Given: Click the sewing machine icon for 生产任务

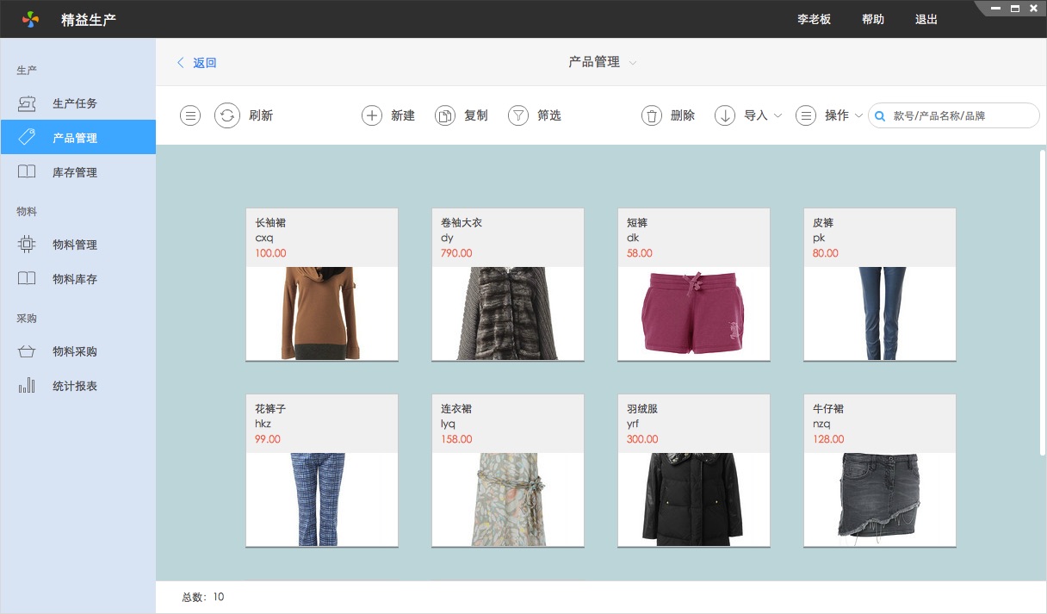Looking at the screenshot, I should (x=27, y=103).
